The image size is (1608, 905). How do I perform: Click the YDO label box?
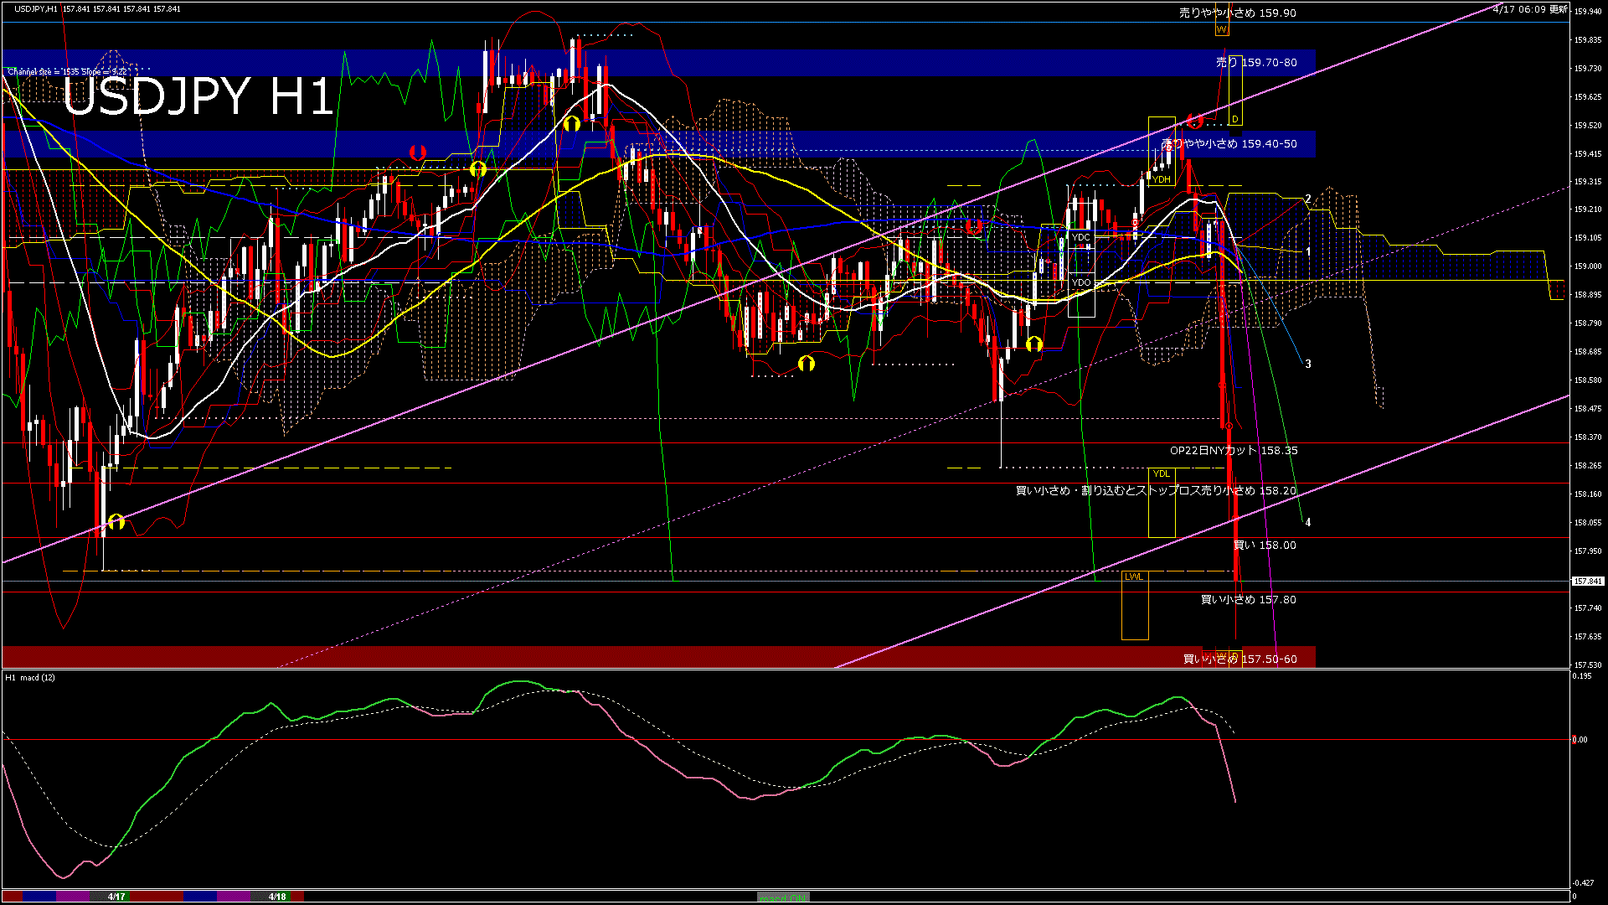click(x=1081, y=283)
